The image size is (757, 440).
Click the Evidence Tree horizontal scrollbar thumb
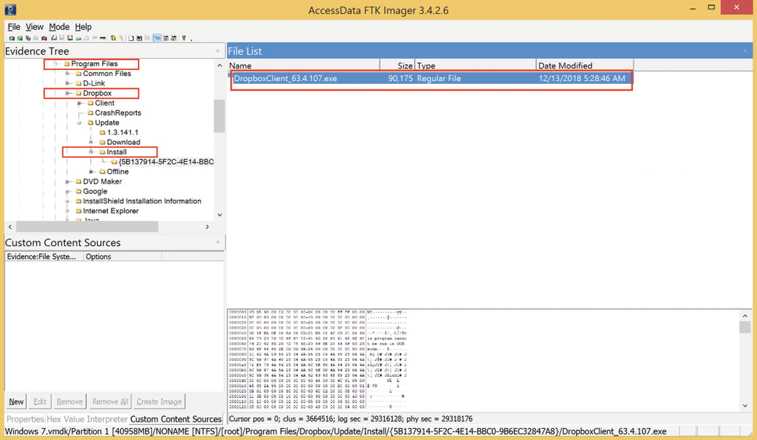[87, 227]
